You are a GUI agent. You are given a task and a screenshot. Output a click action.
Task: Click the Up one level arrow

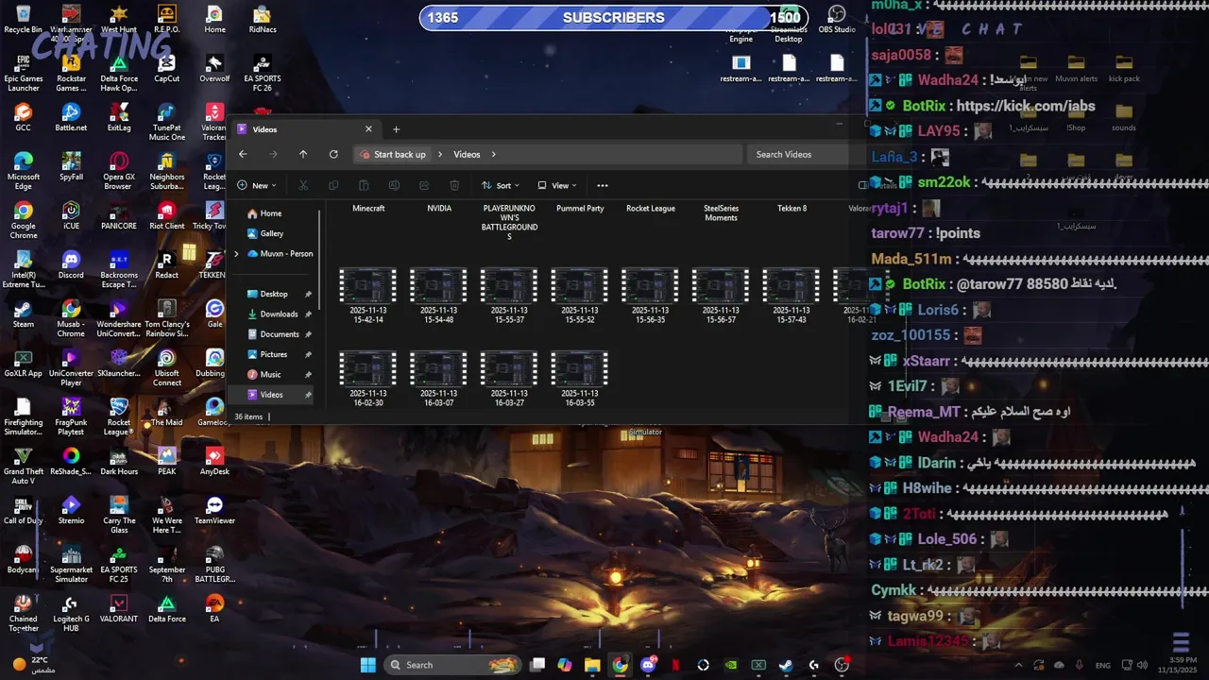click(303, 154)
